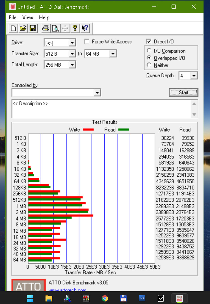The width and height of the screenshot is (210, 304).
Task: Click the context help pointer icon
Action: click(85, 28)
